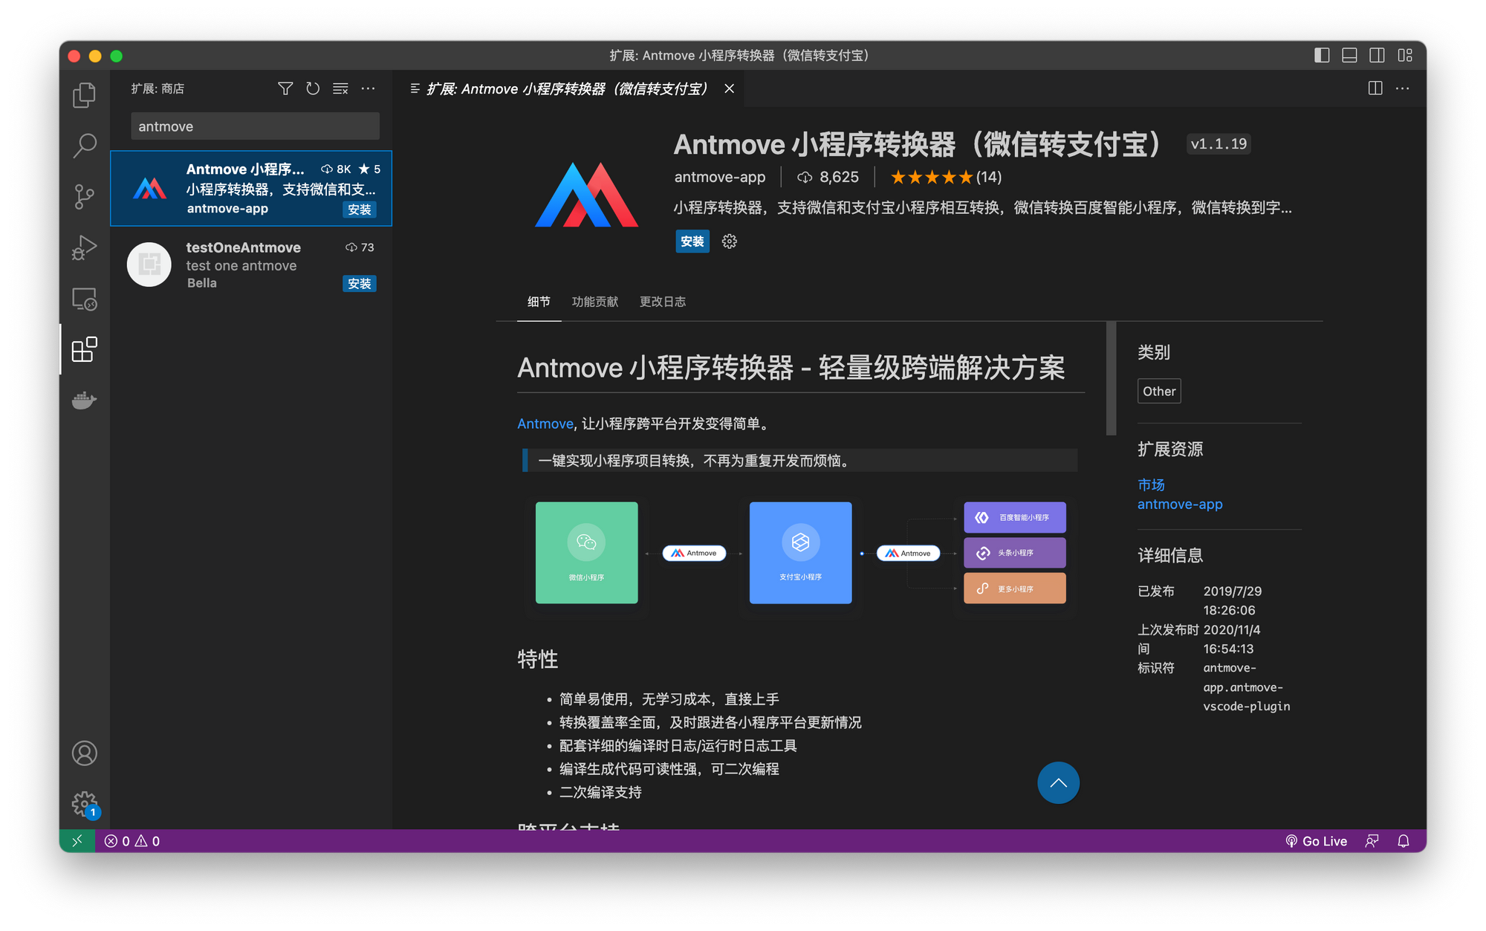The height and width of the screenshot is (931, 1486).
Task: Open extensions view more actions menu
Action: (x=368, y=88)
